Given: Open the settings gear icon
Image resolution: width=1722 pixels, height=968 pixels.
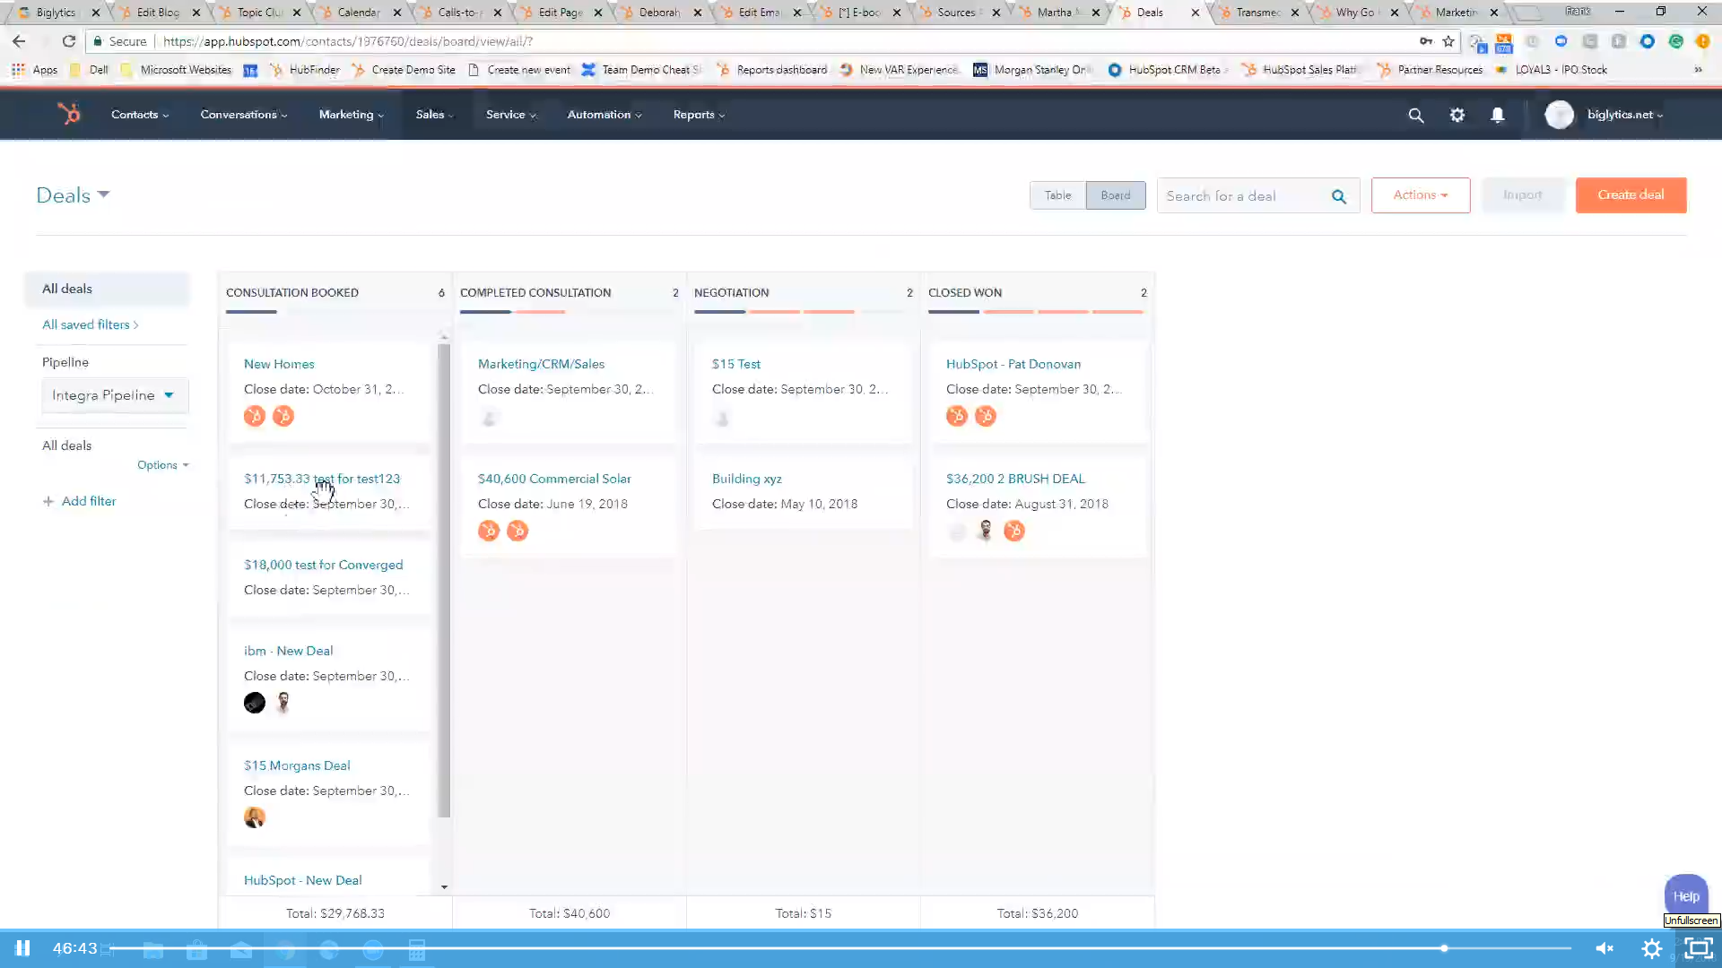Looking at the screenshot, I should click(x=1457, y=115).
